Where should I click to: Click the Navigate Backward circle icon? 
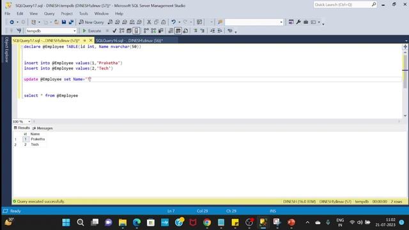coord(12,22)
